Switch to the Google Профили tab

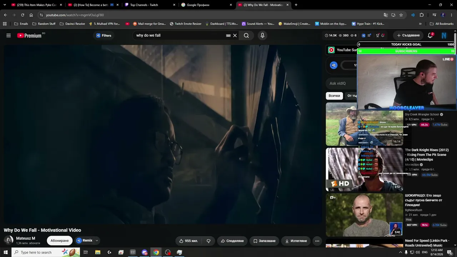[x=206, y=5]
